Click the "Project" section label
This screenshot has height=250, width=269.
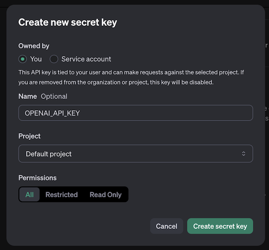click(x=30, y=136)
